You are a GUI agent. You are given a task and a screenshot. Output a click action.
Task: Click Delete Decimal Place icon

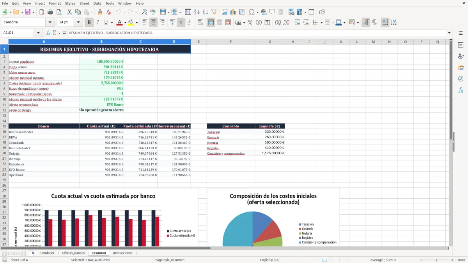286,23
